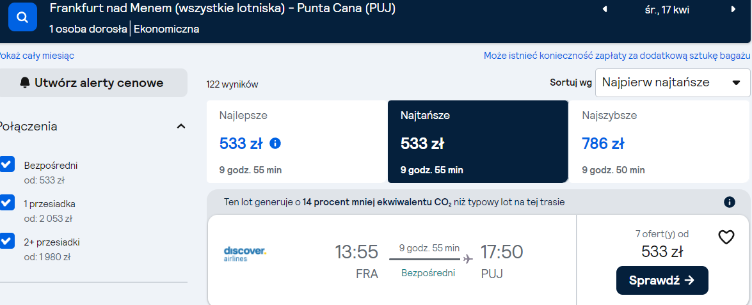Collapse the Połączenia section chevron
Screen dimensions: 752x305
point(181,127)
